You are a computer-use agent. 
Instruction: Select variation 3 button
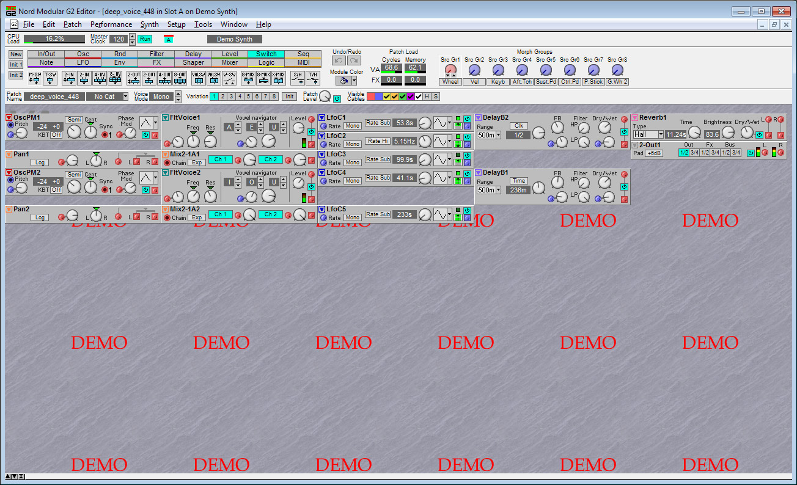click(x=231, y=97)
